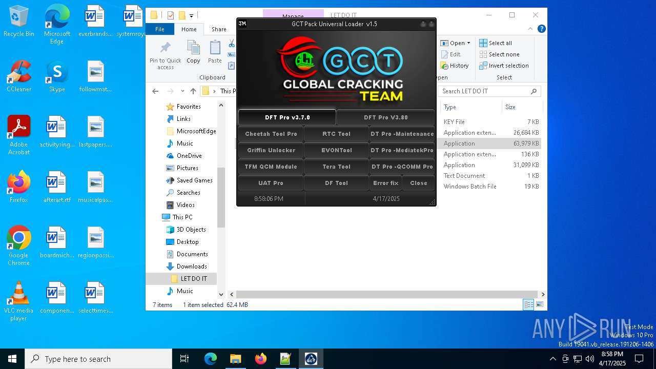Image resolution: width=656 pixels, height=369 pixels.
Task: Collapse the Explorer ribbon with chevron
Action: coord(531,29)
